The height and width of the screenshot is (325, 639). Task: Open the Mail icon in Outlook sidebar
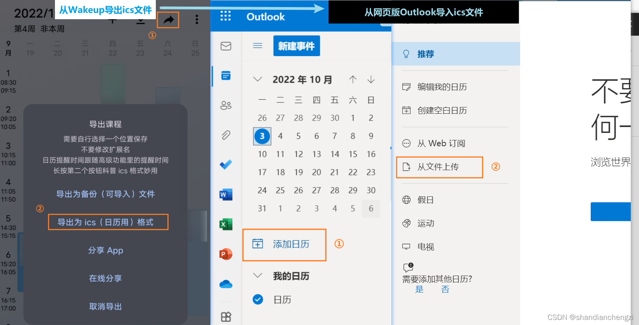click(x=226, y=46)
